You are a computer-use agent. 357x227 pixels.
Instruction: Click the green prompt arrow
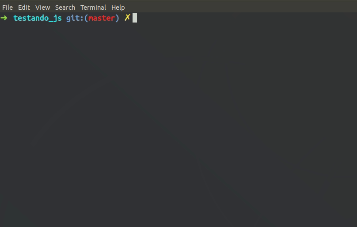click(4, 18)
